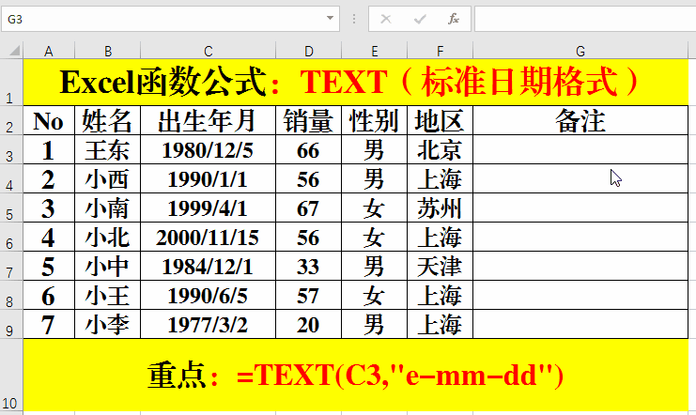Select column G header
The height and width of the screenshot is (415, 696).
click(580, 51)
